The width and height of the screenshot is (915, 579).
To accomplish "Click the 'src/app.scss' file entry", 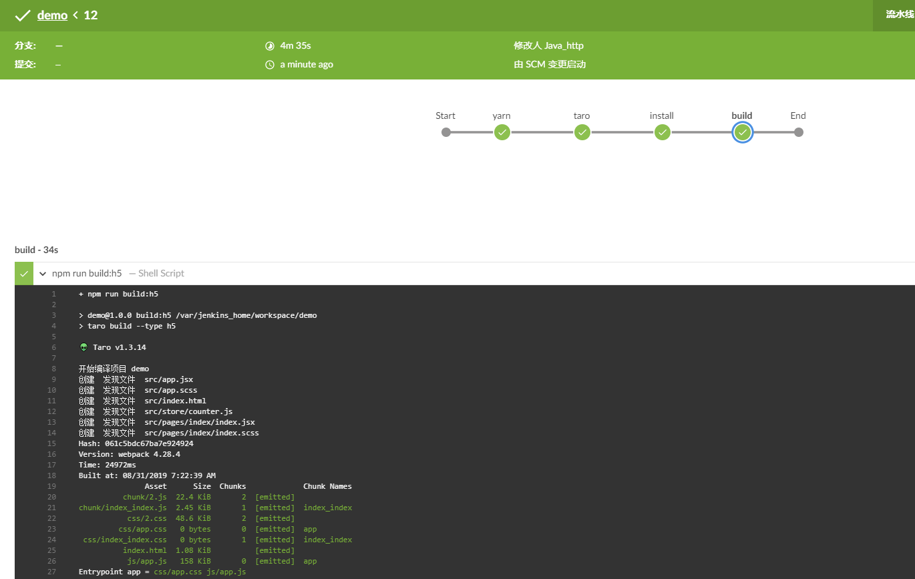I will click(171, 390).
